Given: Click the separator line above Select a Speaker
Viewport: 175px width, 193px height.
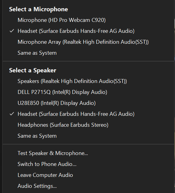Looking at the screenshot, I should point(88,61).
